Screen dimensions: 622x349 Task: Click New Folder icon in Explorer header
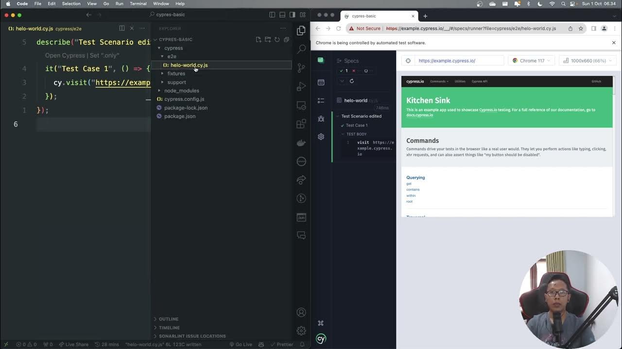[x=268, y=39]
